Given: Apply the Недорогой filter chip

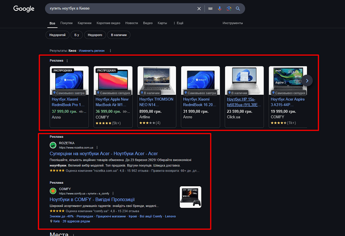Looking at the screenshot, I should pyautogui.click(x=57, y=35).
